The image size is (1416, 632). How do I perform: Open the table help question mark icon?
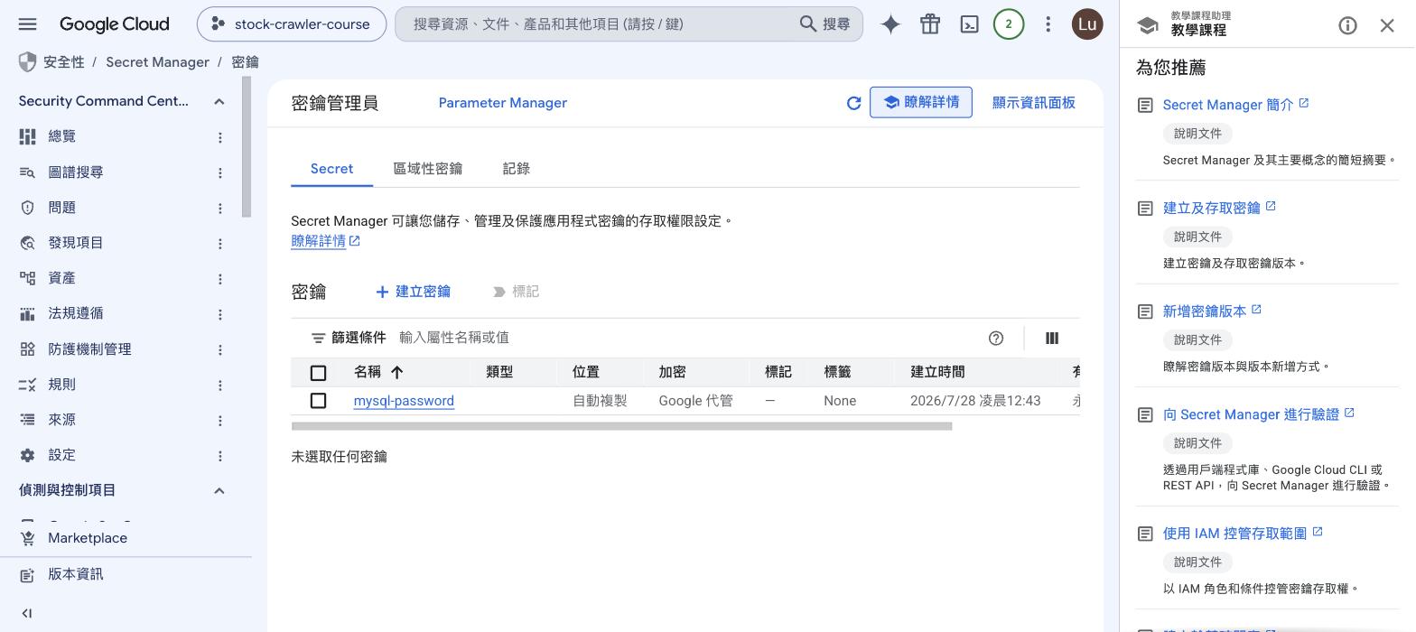(996, 338)
